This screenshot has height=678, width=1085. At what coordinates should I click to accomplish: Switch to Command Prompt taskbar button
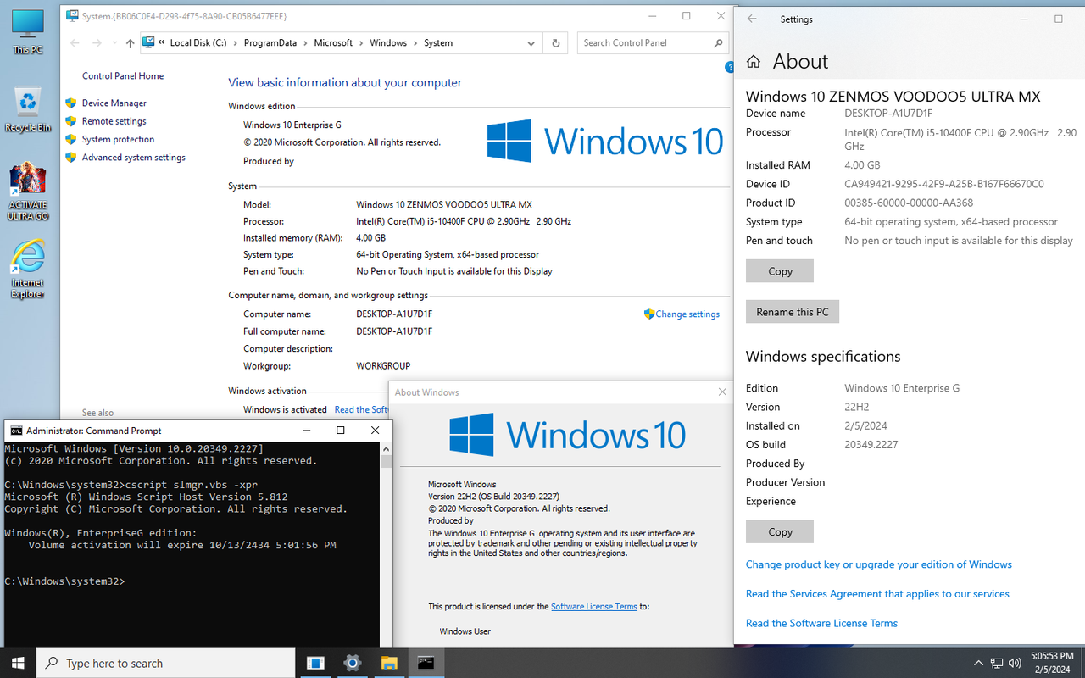tap(426, 663)
